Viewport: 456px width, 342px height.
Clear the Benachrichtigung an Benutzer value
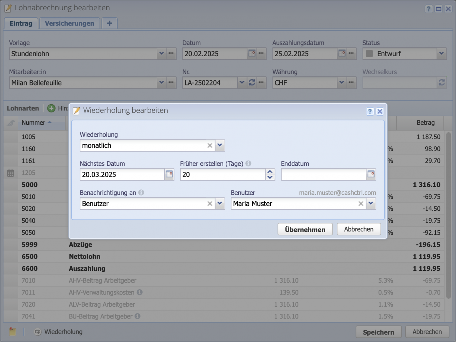(210, 204)
